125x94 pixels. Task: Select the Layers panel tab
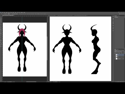point(115,49)
